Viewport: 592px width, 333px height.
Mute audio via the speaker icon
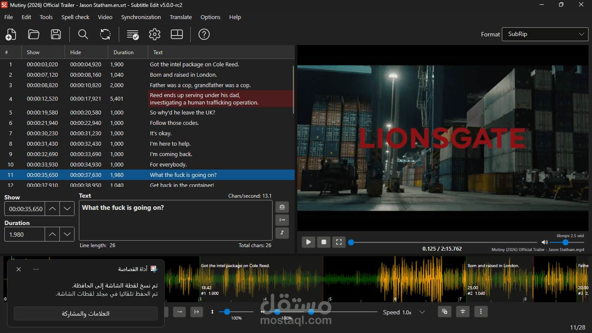click(545, 242)
